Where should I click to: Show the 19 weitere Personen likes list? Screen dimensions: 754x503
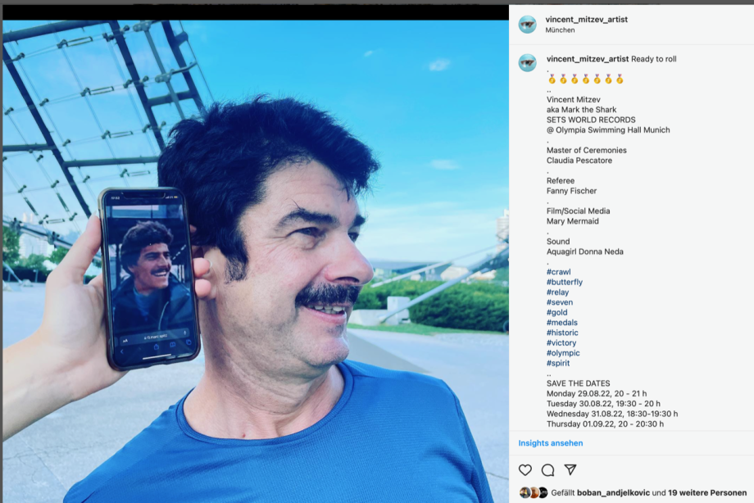point(707,492)
